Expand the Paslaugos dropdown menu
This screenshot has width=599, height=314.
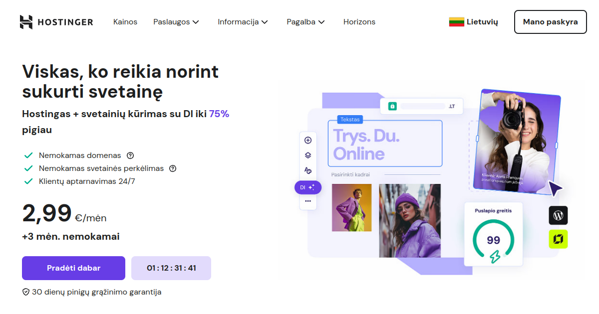tap(176, 22)
